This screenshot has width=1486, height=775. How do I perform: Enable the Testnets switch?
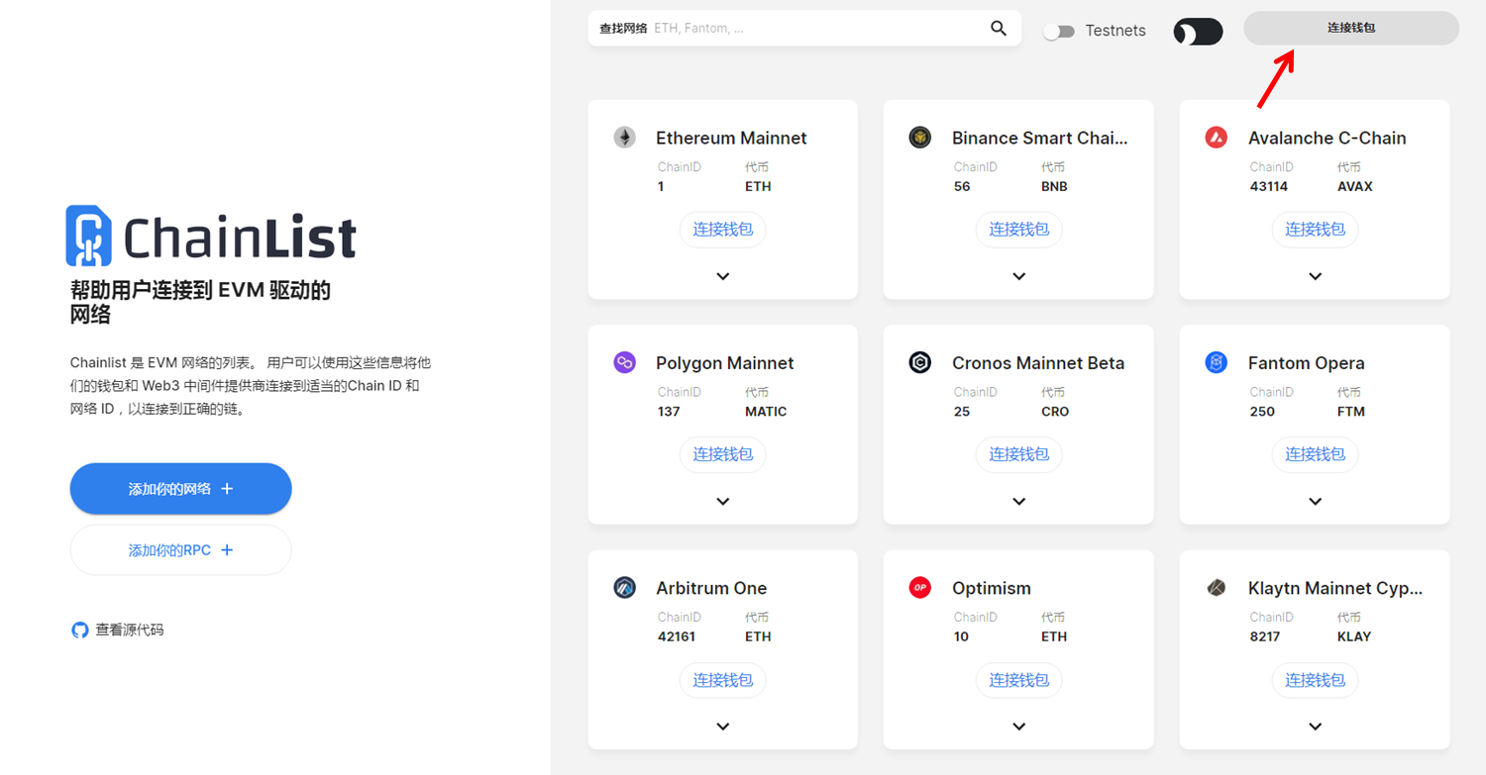(1059, 31)
